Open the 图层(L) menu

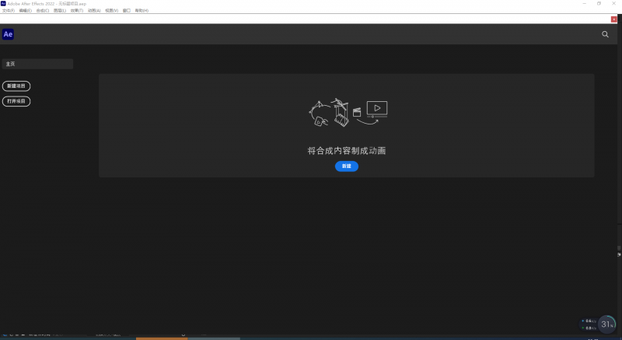[x=60, y=11]
